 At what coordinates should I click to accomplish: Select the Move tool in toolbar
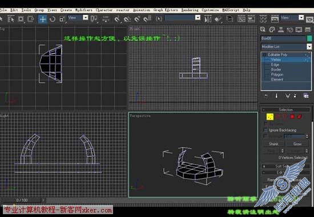coord(42,19)
